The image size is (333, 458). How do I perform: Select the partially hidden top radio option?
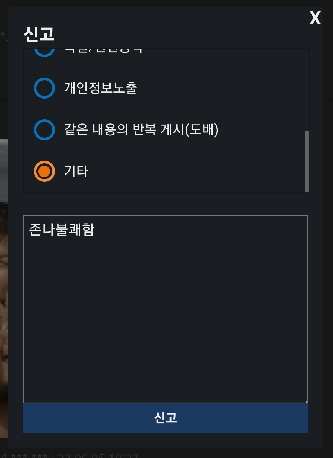click(x=44, y=51)
